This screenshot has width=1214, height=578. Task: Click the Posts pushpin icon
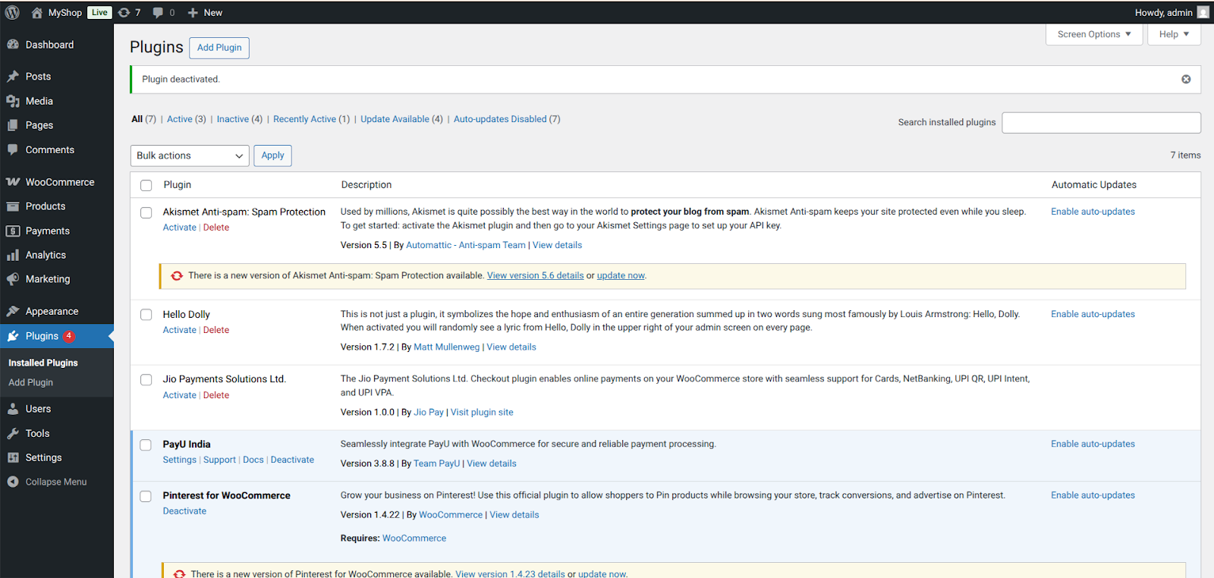click(13, 77)
